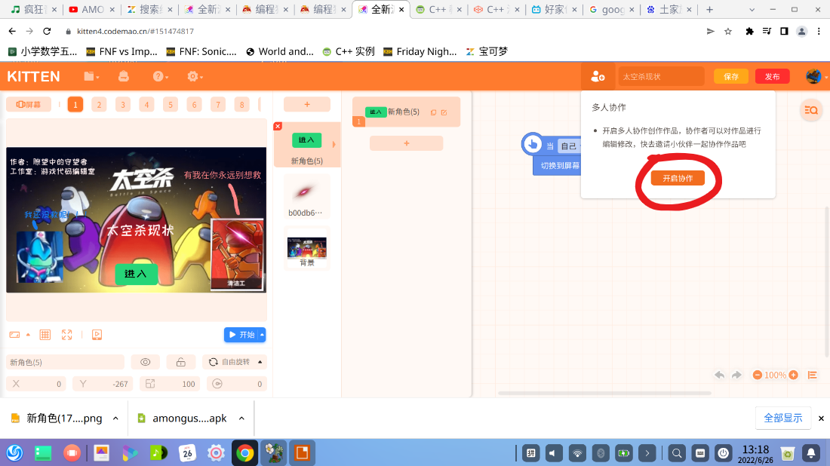Open the 新角色 png download menu arrow

tap(115, 418)
